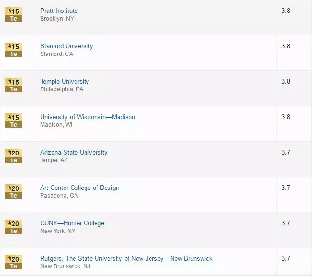Open the Pratt Institute link

(59, 11)
